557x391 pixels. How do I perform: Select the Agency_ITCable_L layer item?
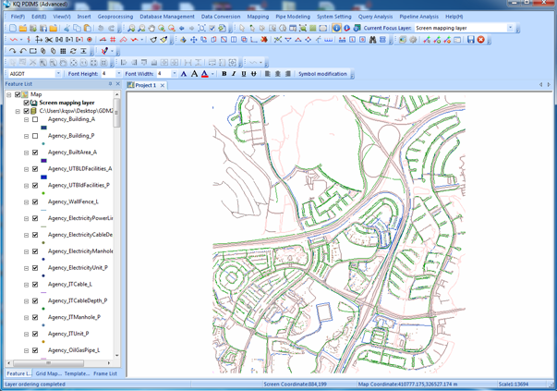(69, 284)
